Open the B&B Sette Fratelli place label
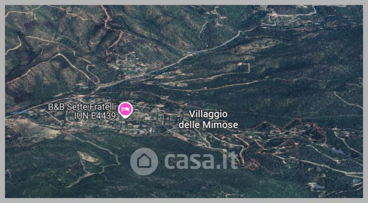 [82, 107]
